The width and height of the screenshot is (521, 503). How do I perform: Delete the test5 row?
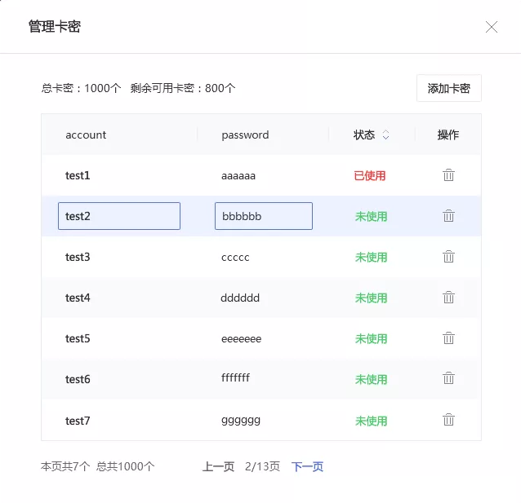pos(448,338)
